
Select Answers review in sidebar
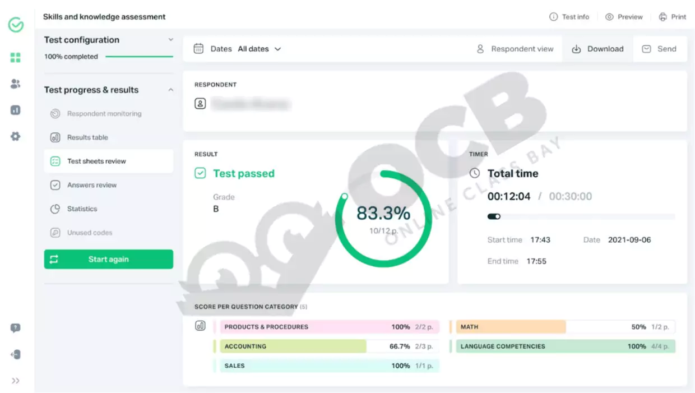[x=91, y=185]
